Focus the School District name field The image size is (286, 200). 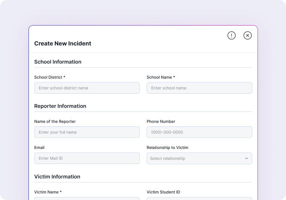coord(87,88)
